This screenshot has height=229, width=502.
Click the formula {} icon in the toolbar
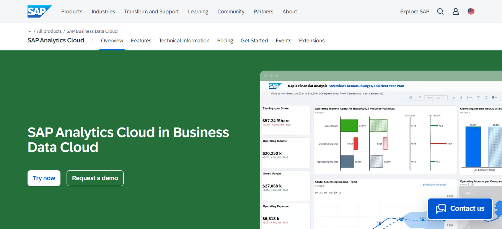[x=469, y=97]
